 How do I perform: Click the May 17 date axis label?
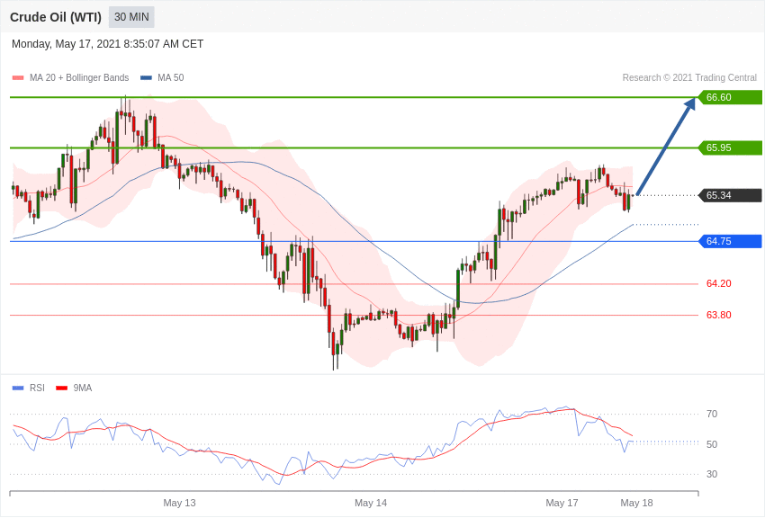562,503
